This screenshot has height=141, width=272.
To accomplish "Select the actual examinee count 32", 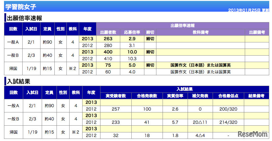I will 116,135.
